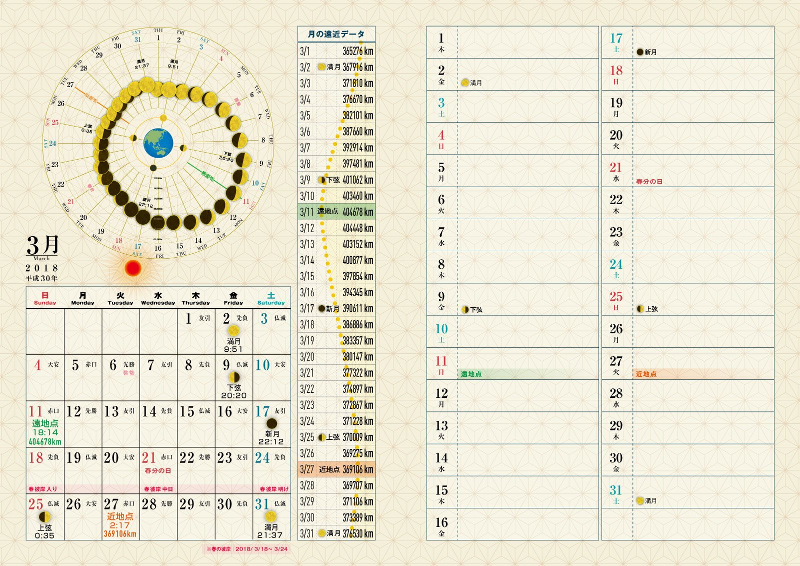Select the Sunday column header
Screen dimensions: 800x566
point(45,298)
